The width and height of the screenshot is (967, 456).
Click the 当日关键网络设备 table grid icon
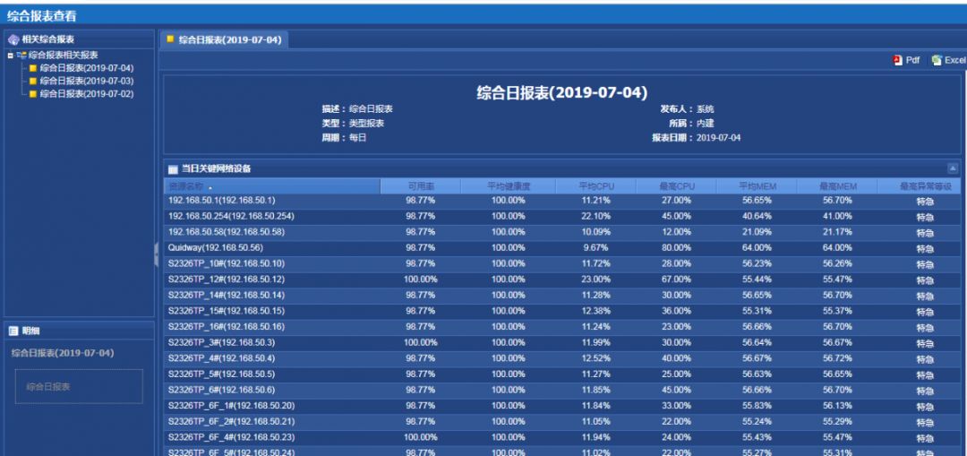(x=173, y=168)
